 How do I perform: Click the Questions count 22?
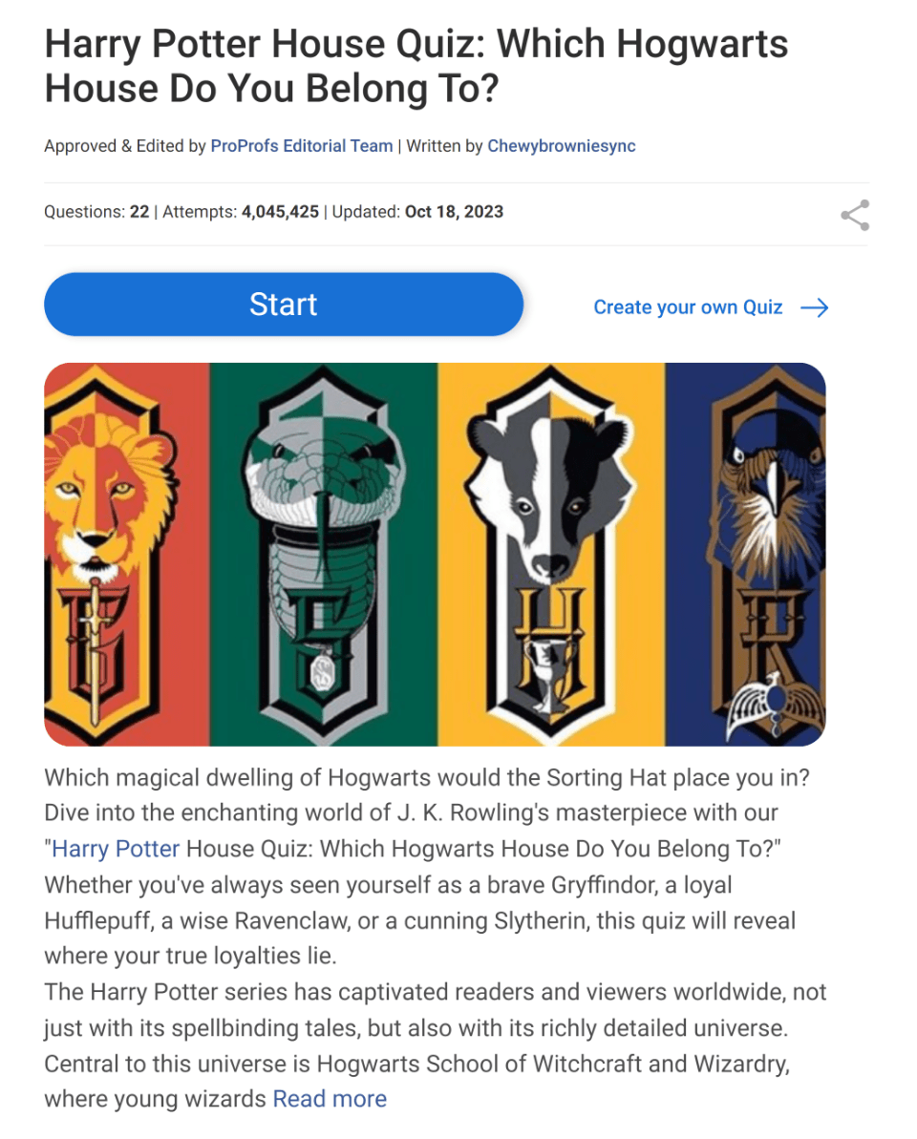point(139,212)
